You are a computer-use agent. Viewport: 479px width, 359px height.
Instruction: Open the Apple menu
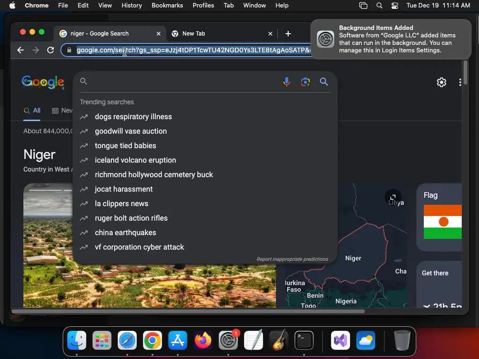[12, 6]
